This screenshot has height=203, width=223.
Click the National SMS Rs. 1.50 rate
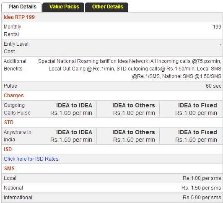(201, 188)
